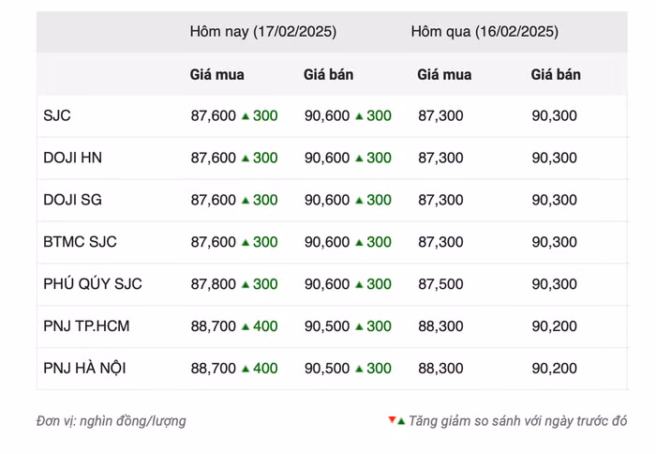
Task: Click the green up arrow beside SJC sell price
Action: [x=359, y=116]
